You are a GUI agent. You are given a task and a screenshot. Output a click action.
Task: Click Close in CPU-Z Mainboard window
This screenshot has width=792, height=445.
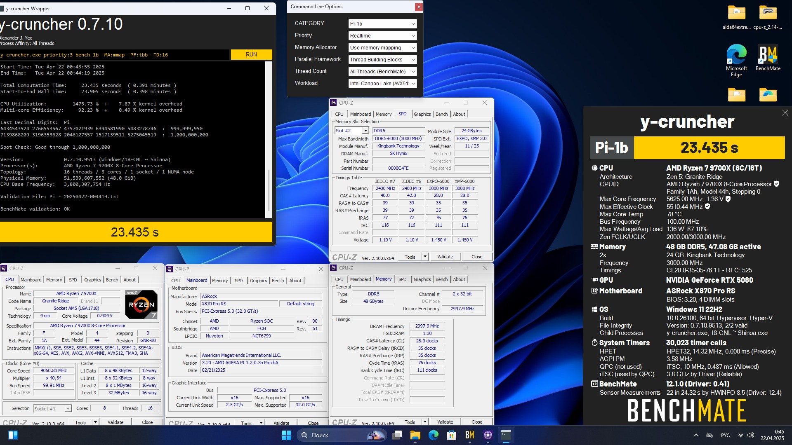(x=313, y=423)
